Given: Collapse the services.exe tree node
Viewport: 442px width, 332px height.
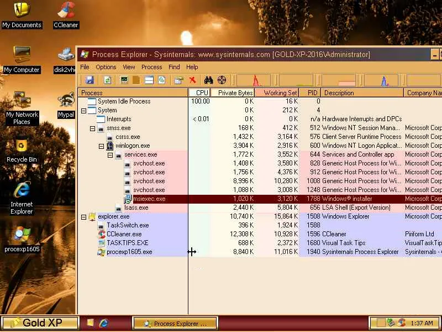Looking at the screenshot, I should point(110,155).
